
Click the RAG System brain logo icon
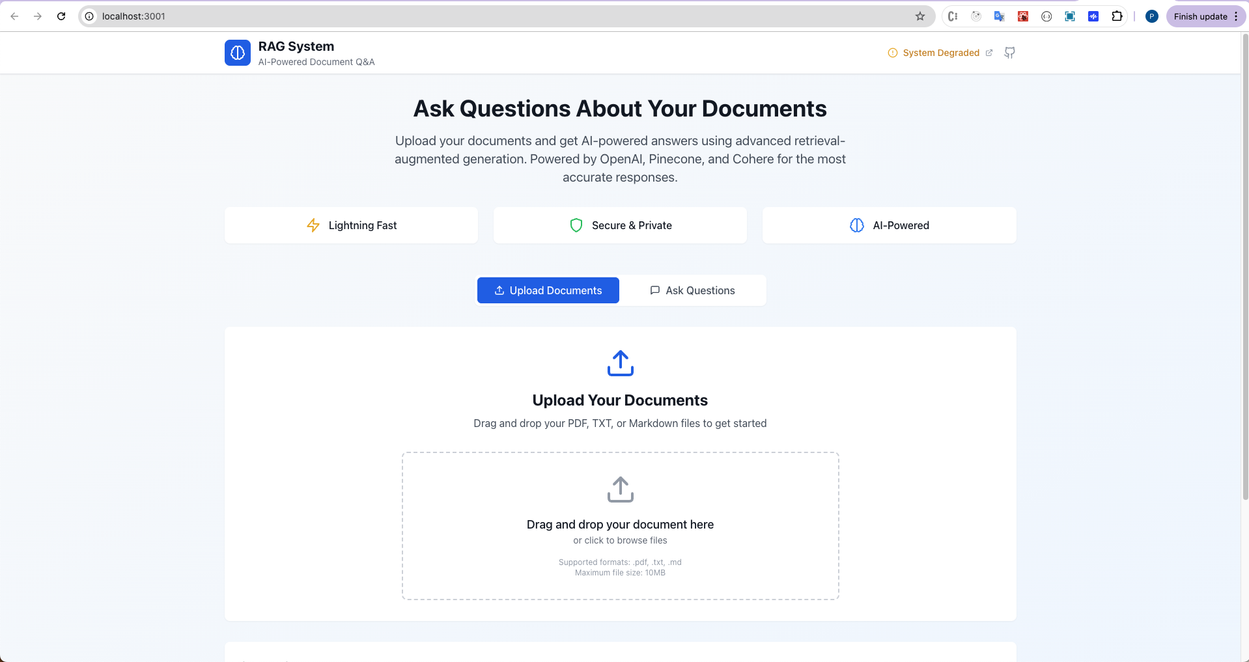pyautogui.click(x=238, y=53)
